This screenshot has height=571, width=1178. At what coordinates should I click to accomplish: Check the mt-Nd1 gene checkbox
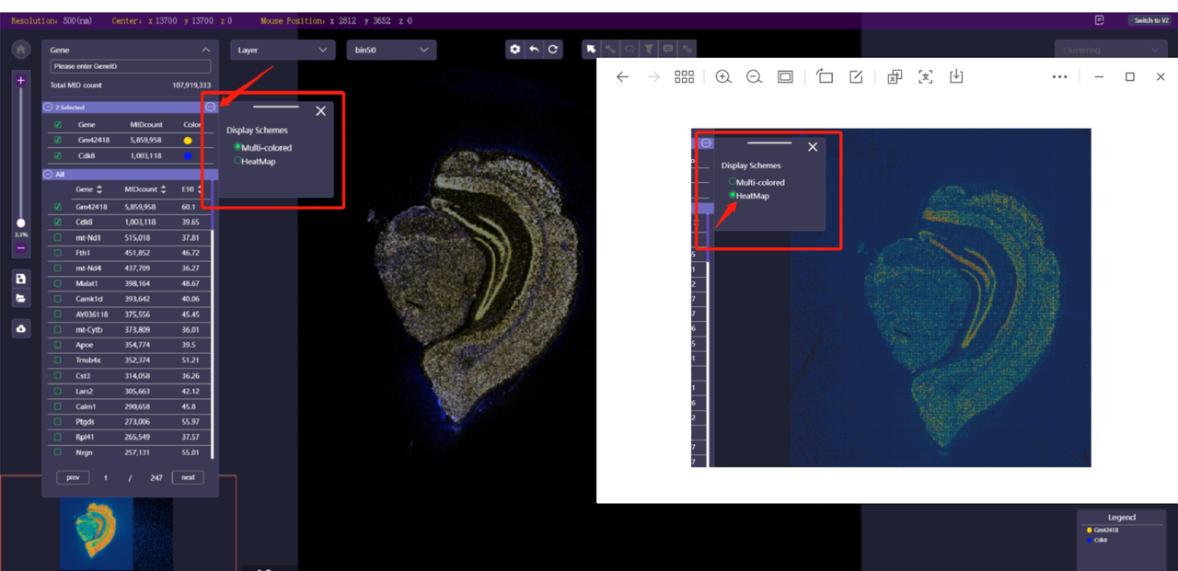[58, 237]
